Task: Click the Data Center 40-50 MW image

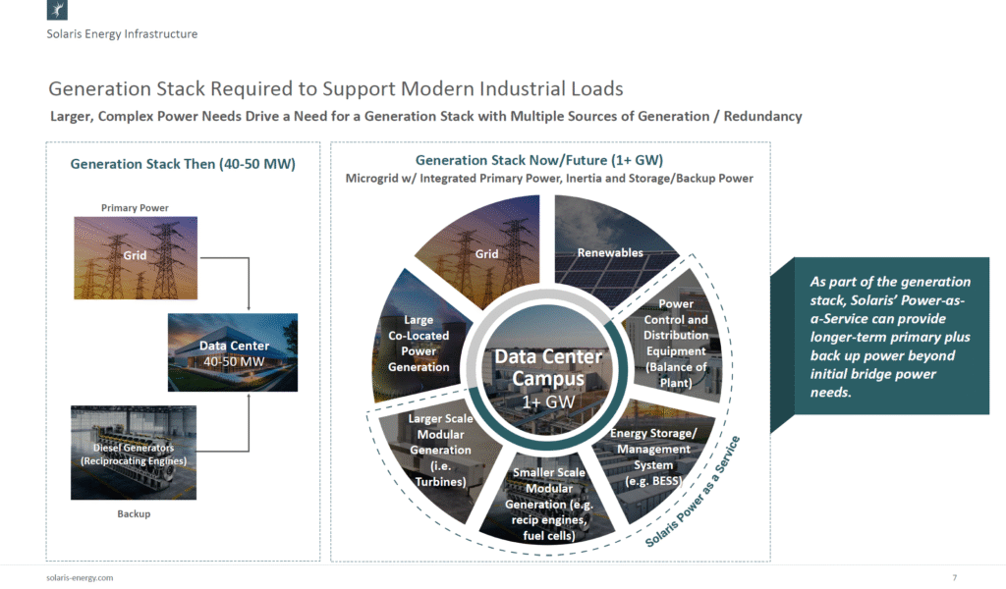Action: click(233, 352)
